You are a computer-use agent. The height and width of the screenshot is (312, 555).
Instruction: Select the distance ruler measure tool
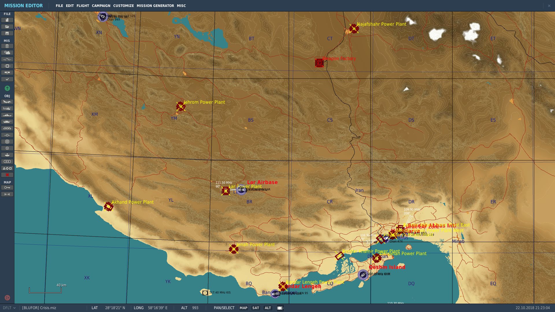(7, 194)
